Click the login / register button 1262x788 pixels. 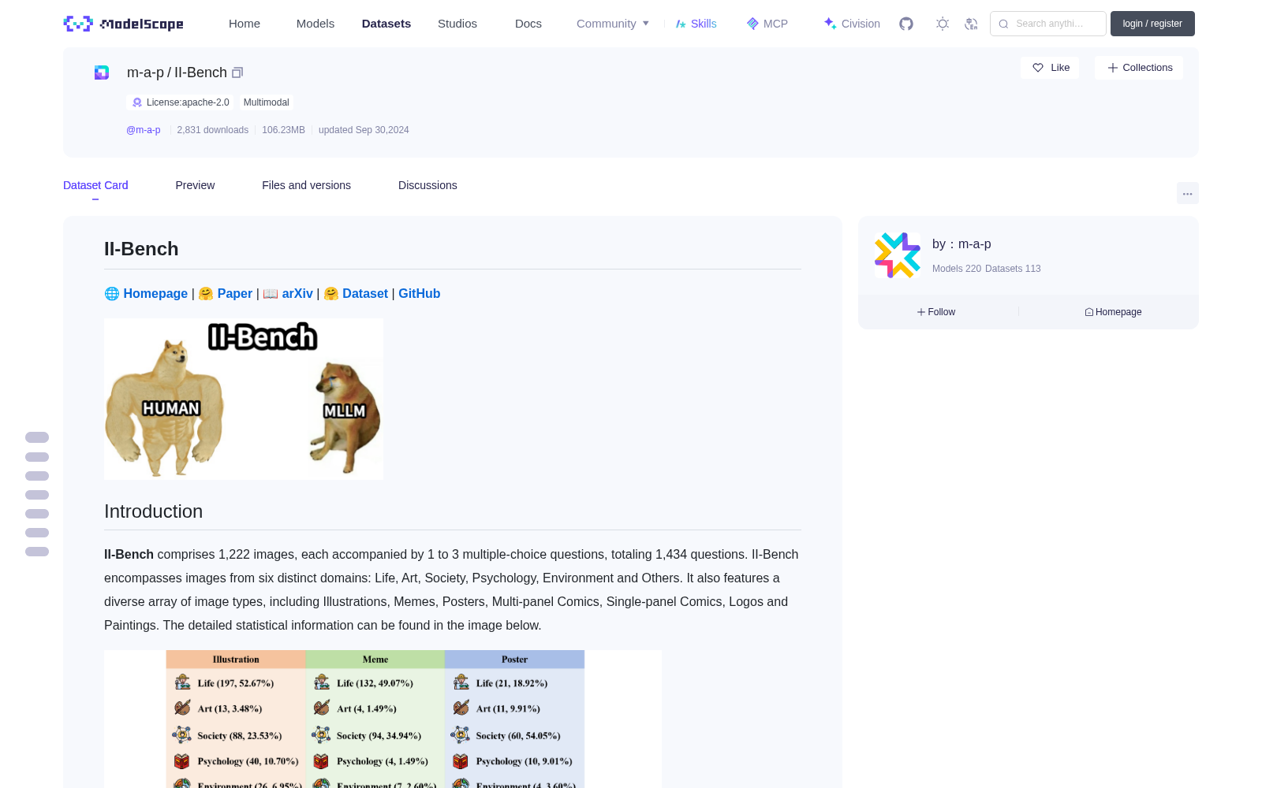click(x=1152, y=24)
